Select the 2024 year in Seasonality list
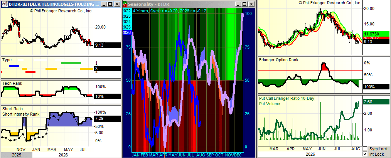The image size is (391, 158). click(126, 22)
